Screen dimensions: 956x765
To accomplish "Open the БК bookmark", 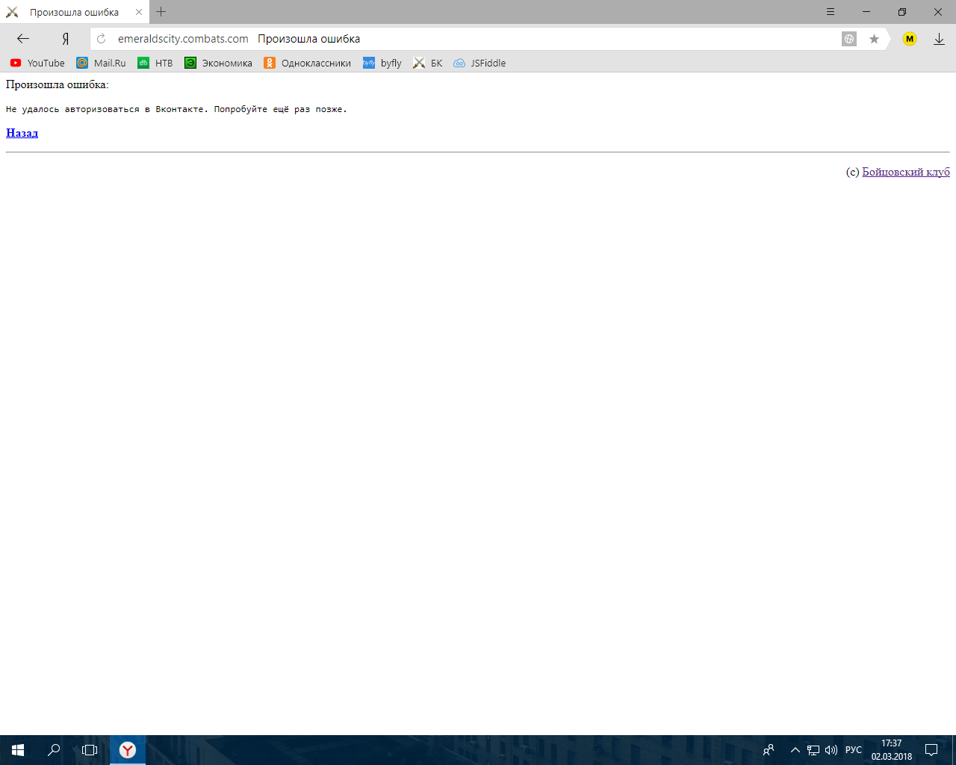I will [x=428, y=63].
